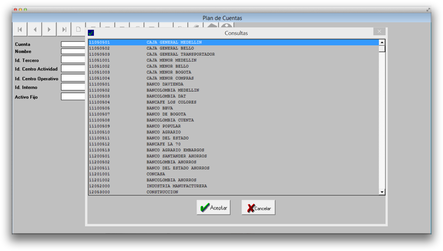The width and height of the screenshot is (443, 251).
Task: Focus the Id. Centro Operativo input field
Action: tap(73, 78)
